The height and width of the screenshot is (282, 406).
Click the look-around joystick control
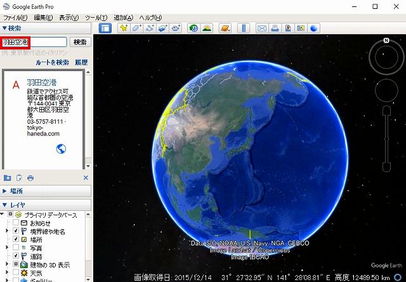point(386,57)
